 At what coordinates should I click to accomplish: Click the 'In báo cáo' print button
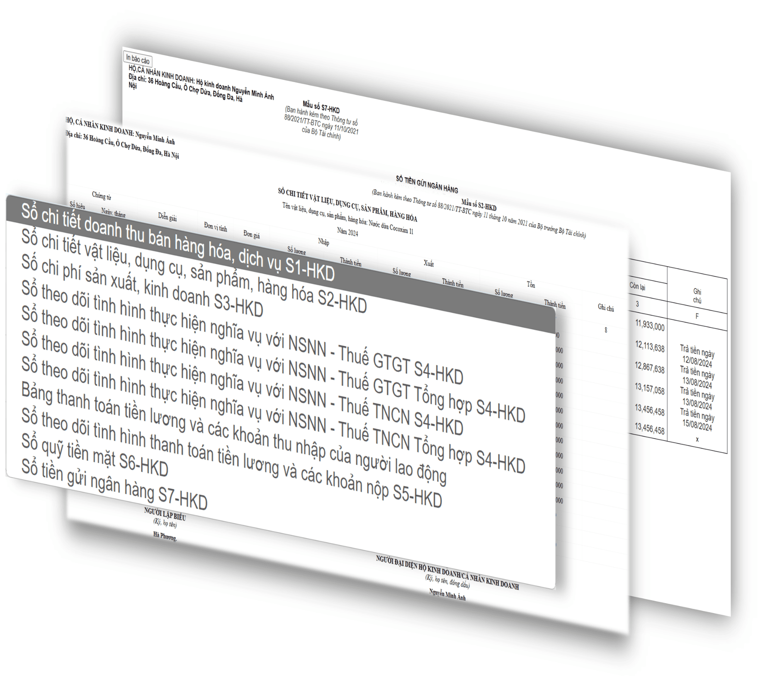(138, 60)
